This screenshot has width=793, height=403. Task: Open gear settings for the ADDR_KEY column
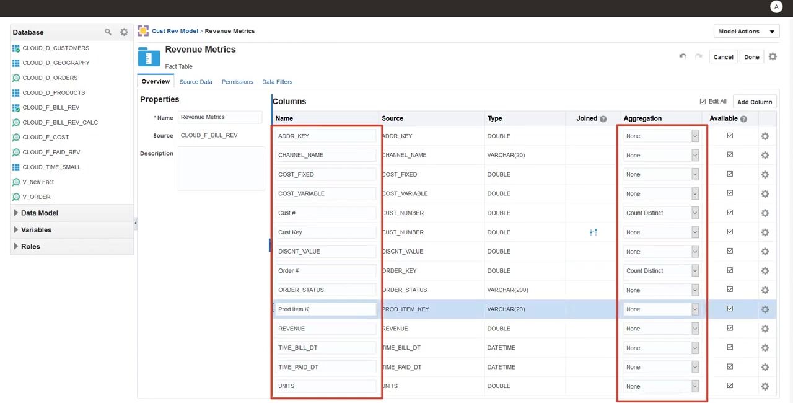(x=765, y=136)
